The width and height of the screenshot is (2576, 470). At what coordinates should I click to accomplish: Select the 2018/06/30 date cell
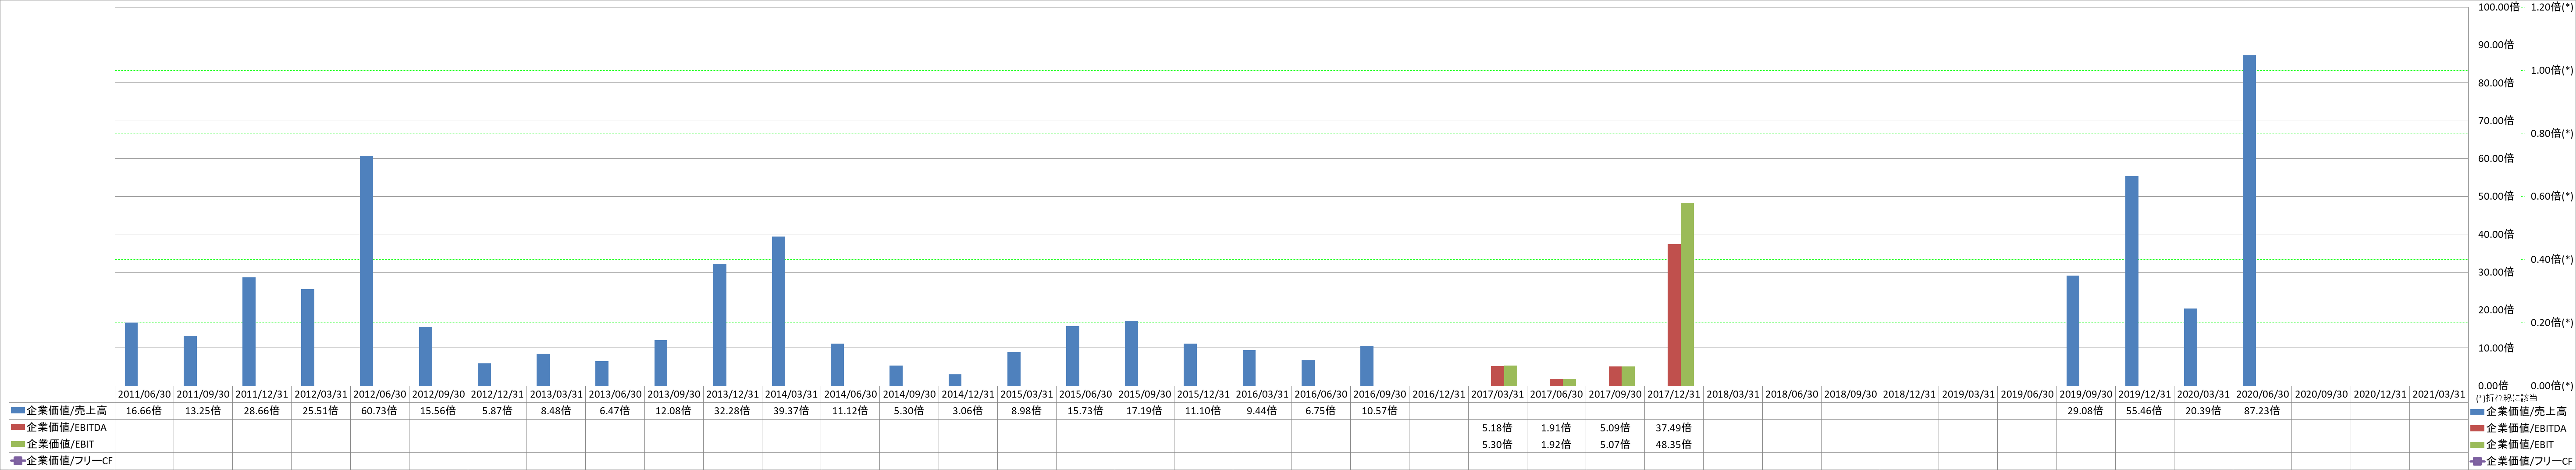click(1792, 394)
